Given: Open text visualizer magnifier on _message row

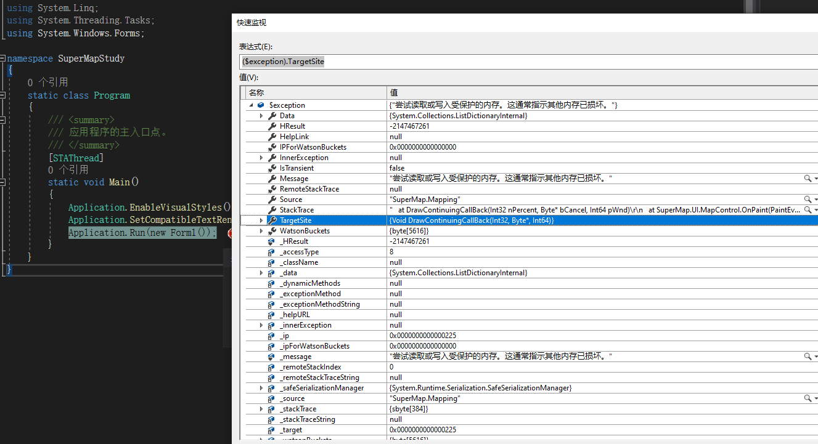Looking at the screenshot, I should pyautogui.click(x=808, y=357).
